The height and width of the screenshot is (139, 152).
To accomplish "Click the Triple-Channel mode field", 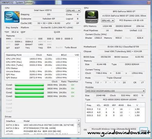I will pos(114,78).
